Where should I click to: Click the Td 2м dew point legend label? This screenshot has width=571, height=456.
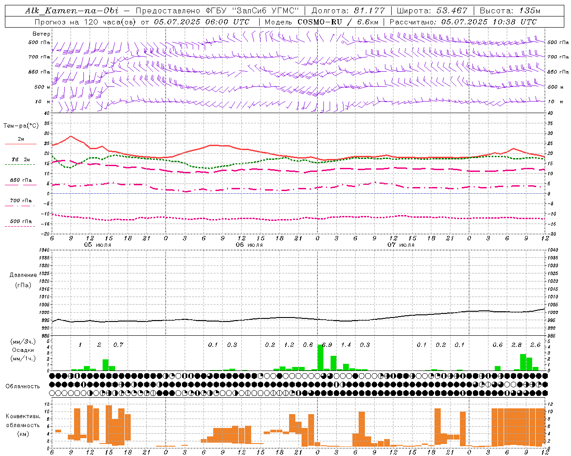point(21,159)
